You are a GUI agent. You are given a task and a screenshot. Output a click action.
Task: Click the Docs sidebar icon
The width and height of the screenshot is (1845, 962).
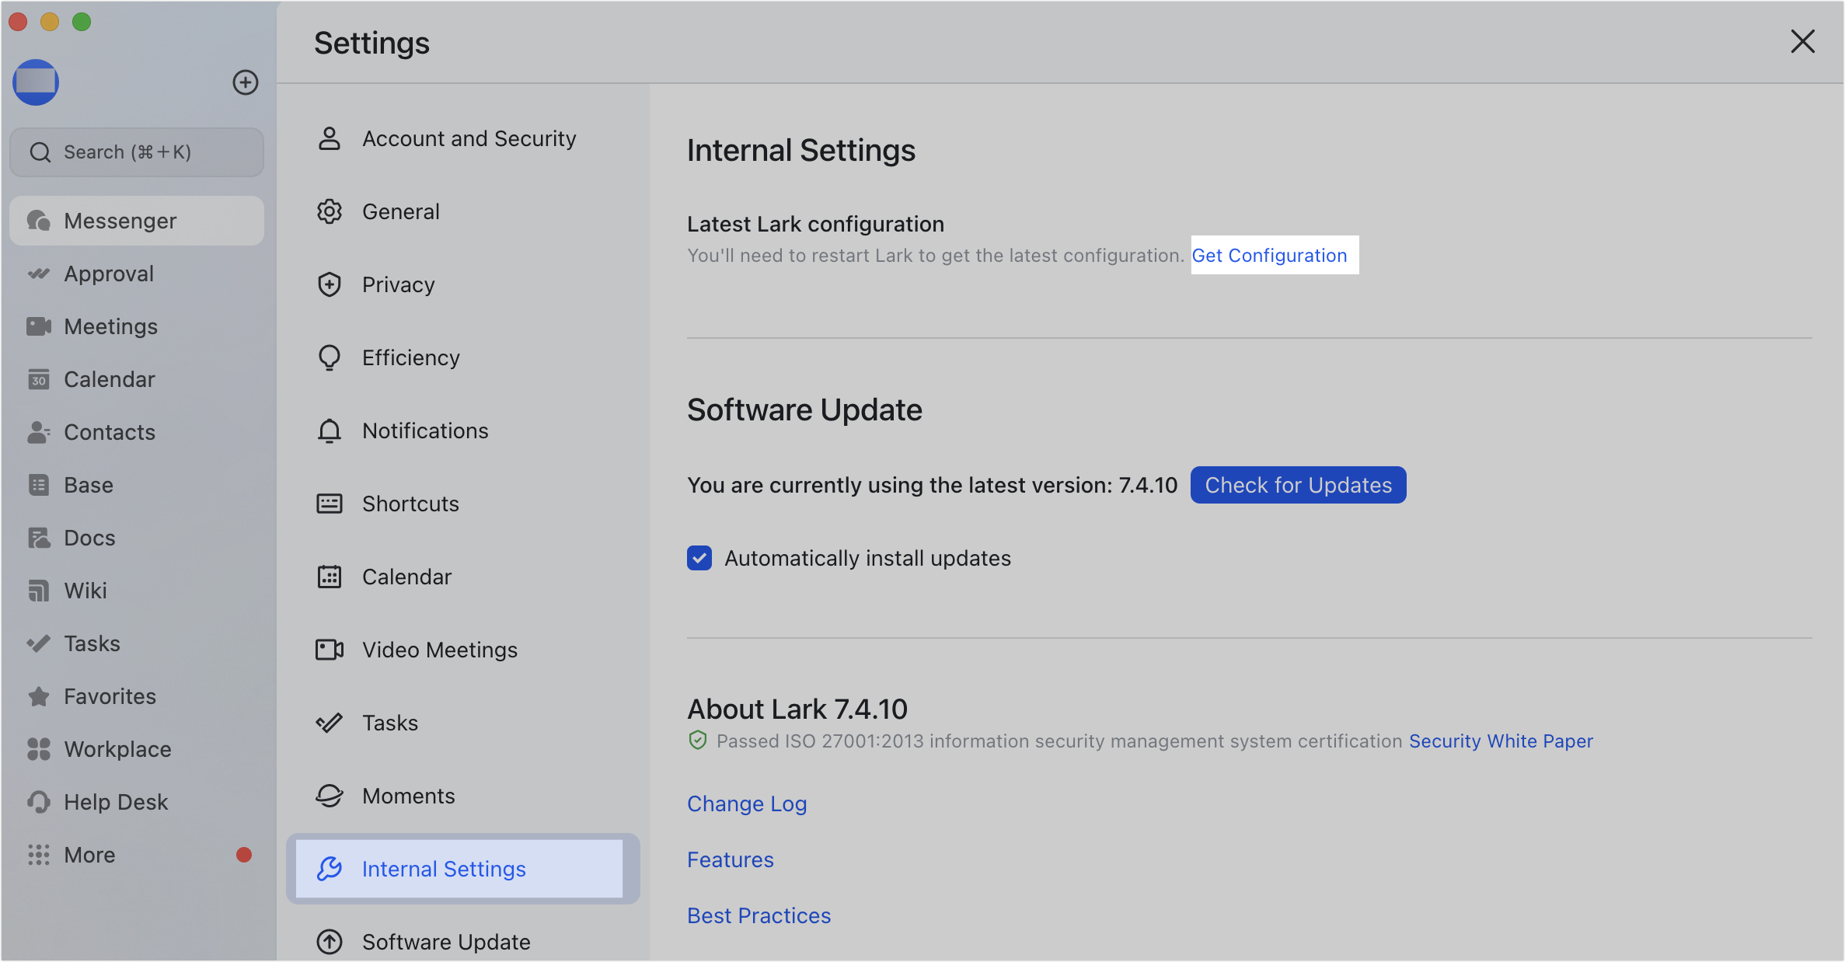(x=38, y=538)
